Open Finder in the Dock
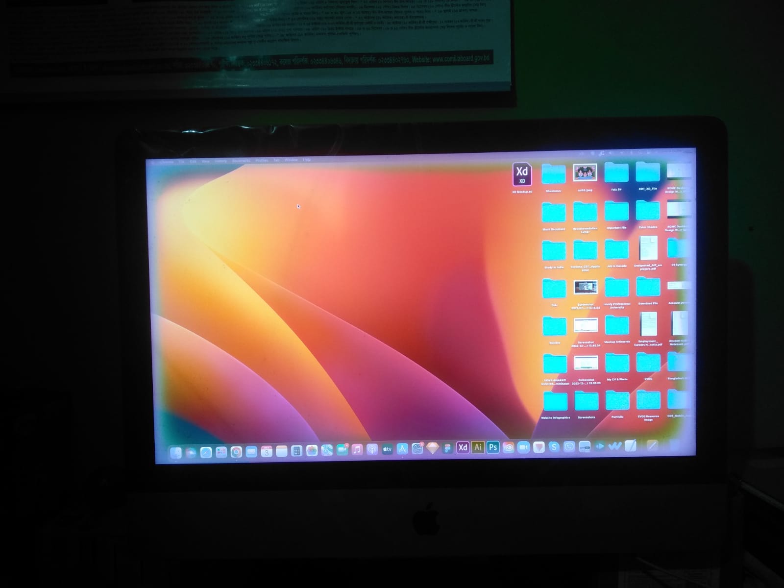 175,453
